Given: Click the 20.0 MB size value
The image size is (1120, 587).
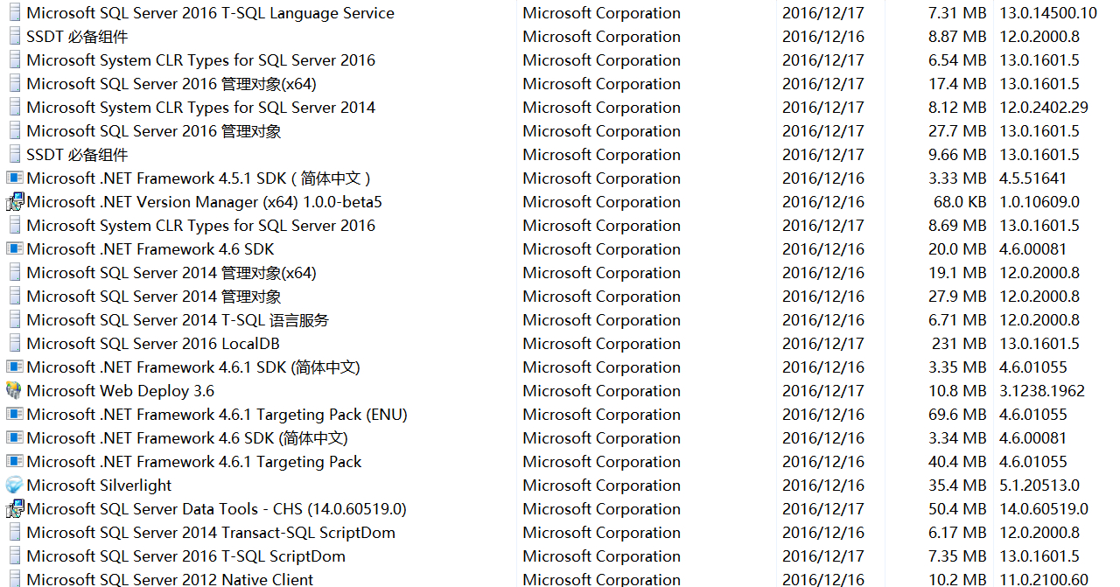Looking at the screenshot, I should 957,249.
